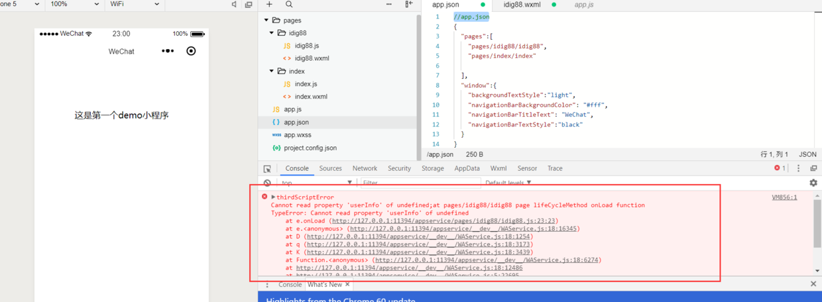The image size is (822, 302).
Task: Open the Security devtools tab
Action: coord(399,168)
